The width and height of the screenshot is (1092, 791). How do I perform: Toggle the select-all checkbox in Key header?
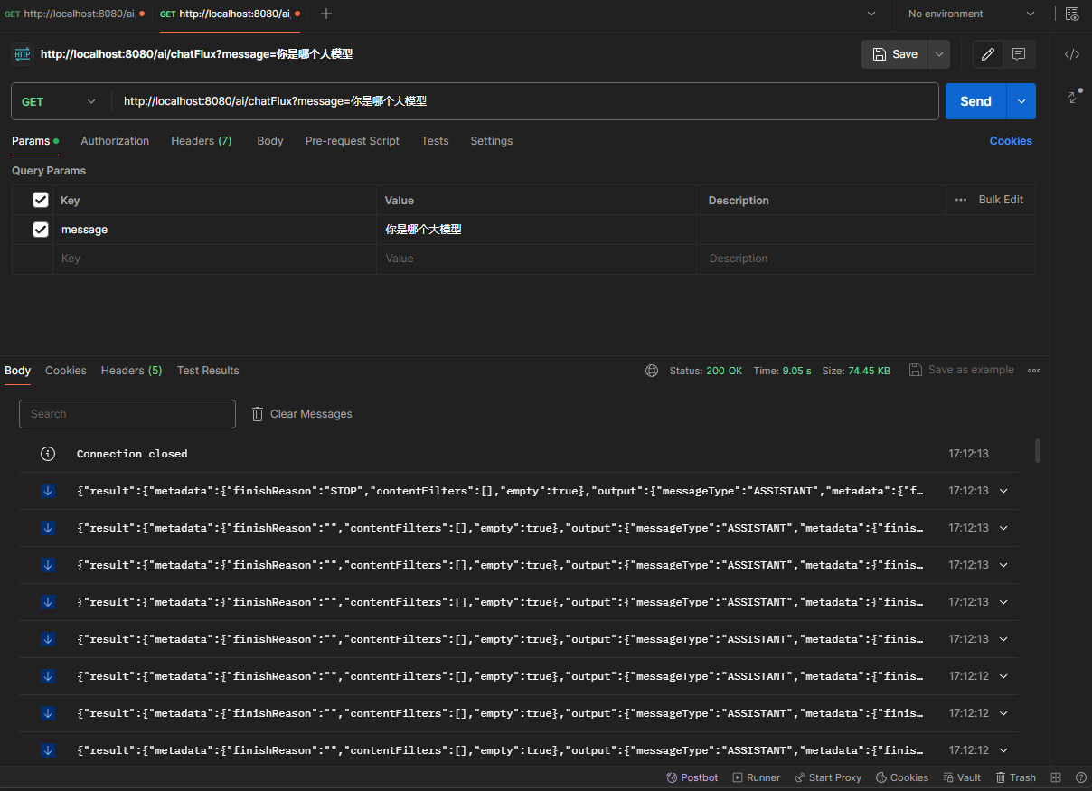click(41, 200)
